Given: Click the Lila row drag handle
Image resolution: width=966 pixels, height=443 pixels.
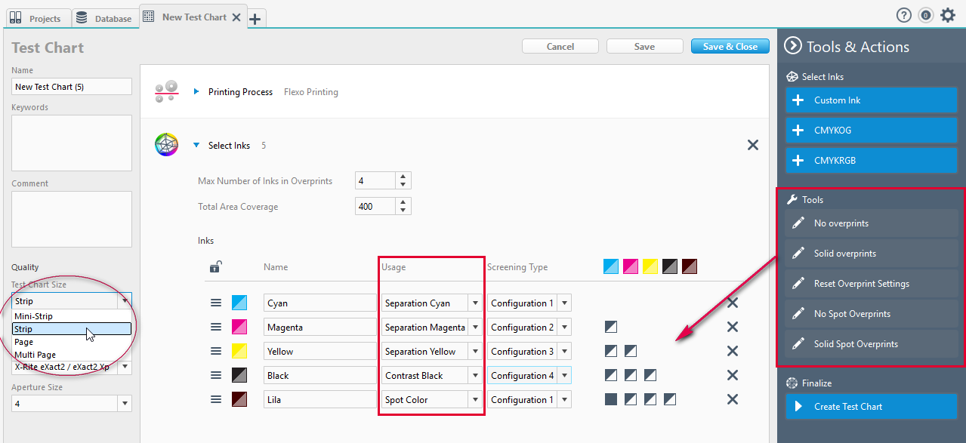Looking at the screenshot, I should [x=216, y=399].
